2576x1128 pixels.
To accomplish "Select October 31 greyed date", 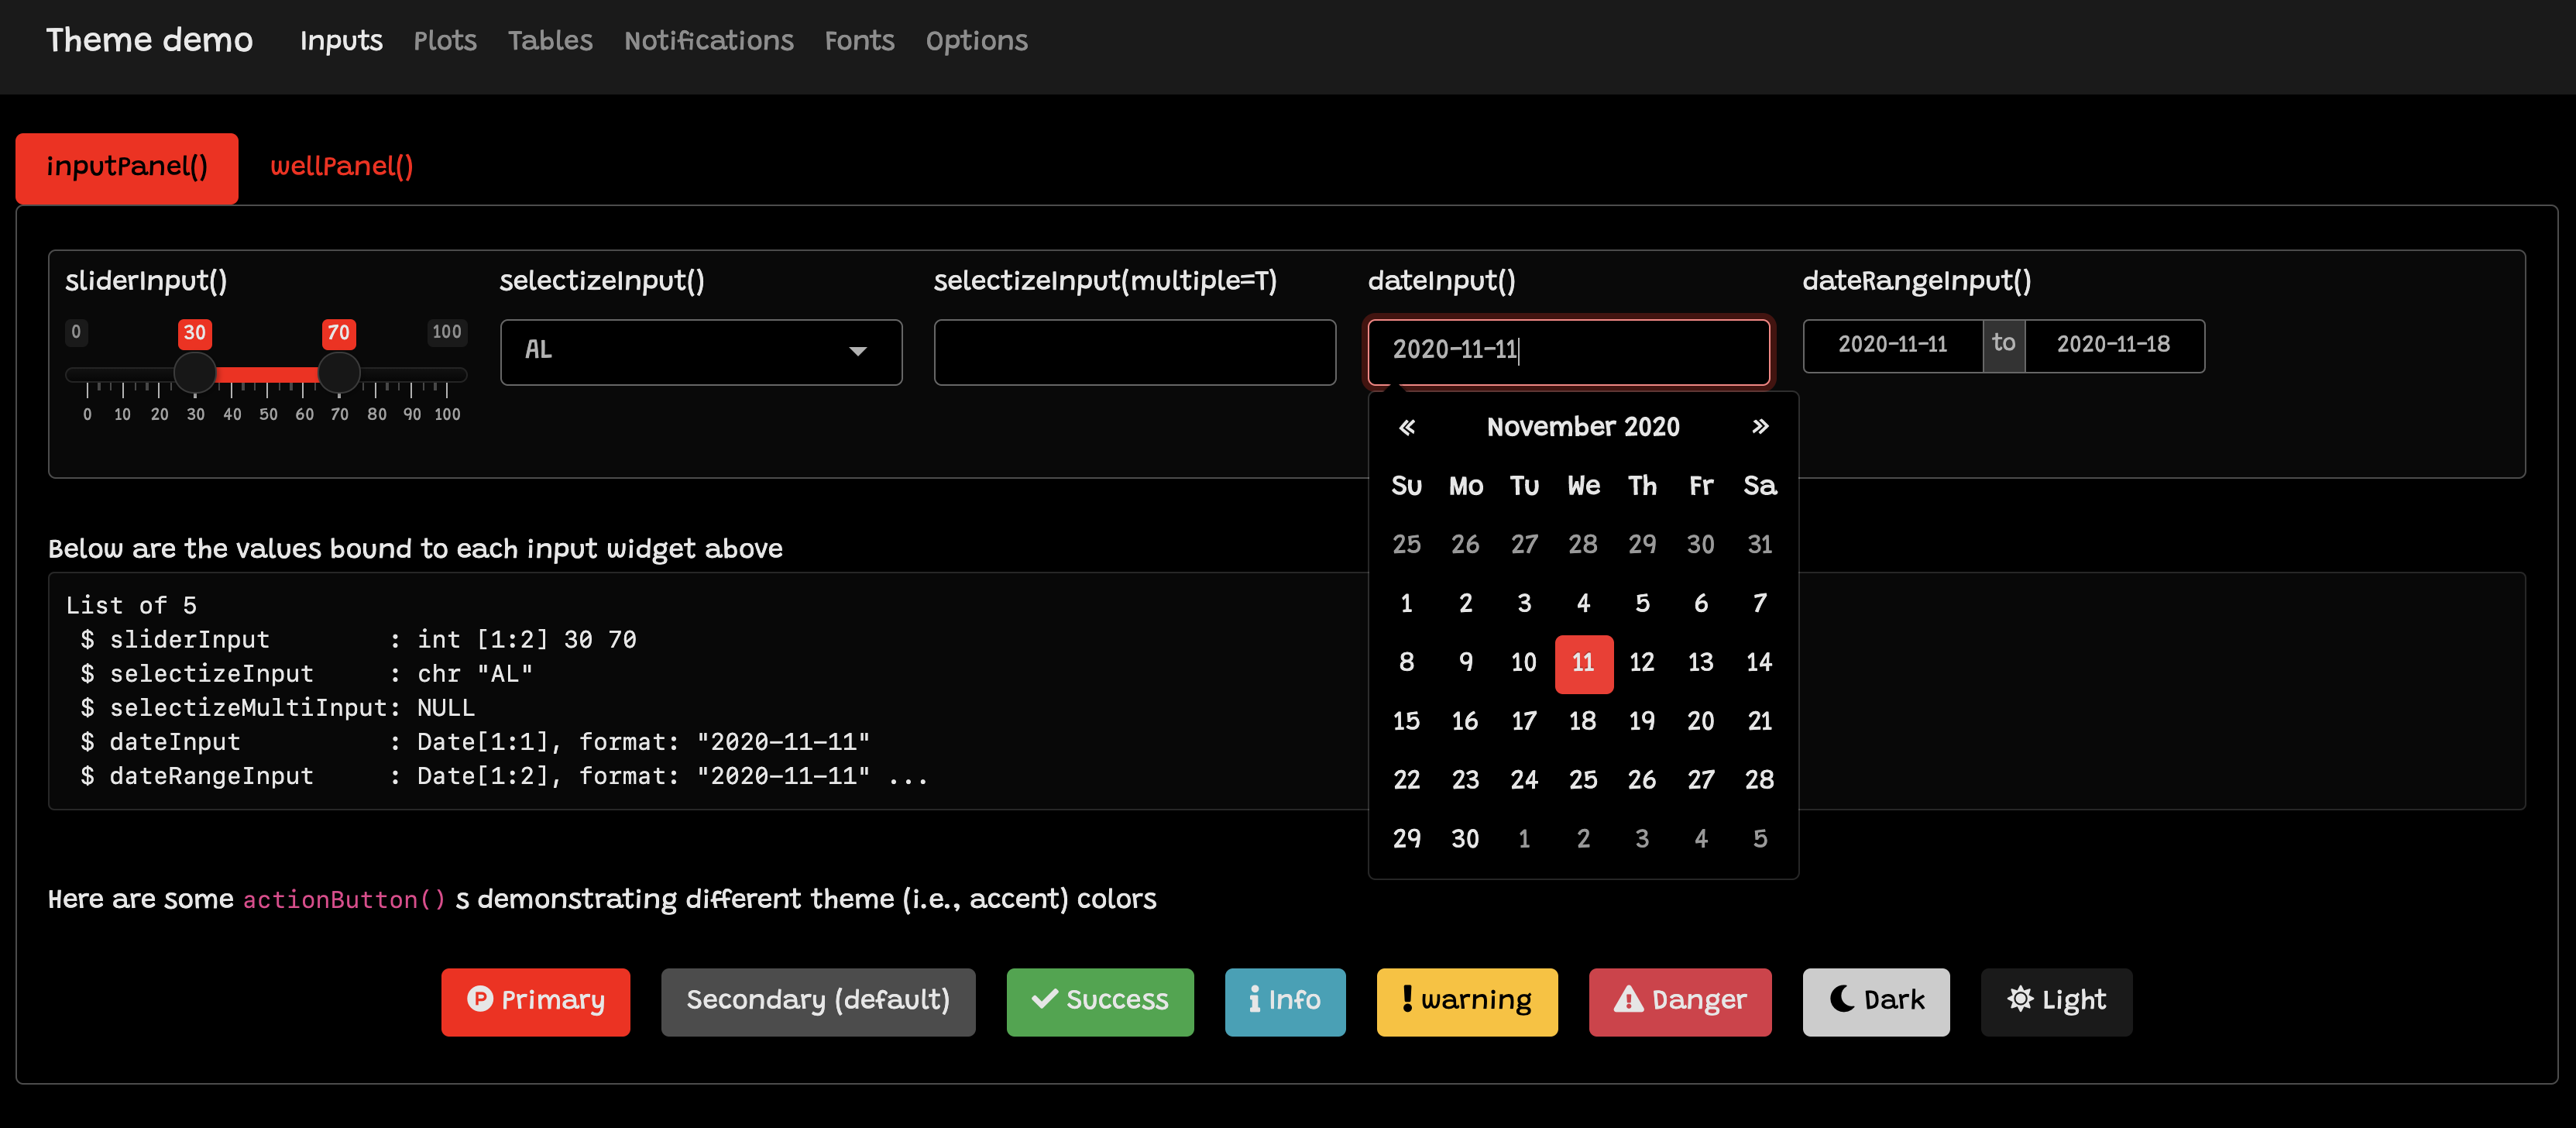I will pos(1760,545).
